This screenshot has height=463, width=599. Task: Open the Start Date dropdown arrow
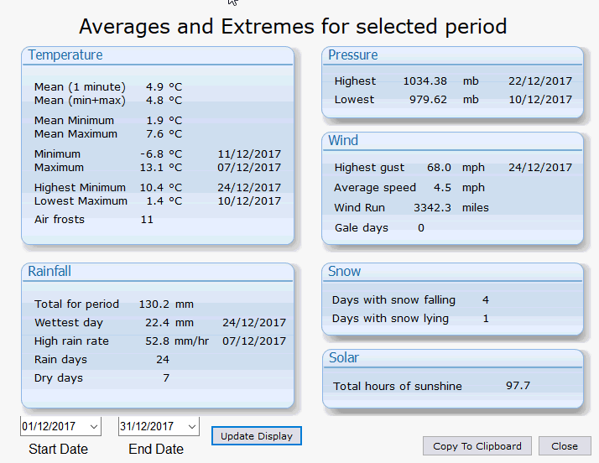pos(94,426)
